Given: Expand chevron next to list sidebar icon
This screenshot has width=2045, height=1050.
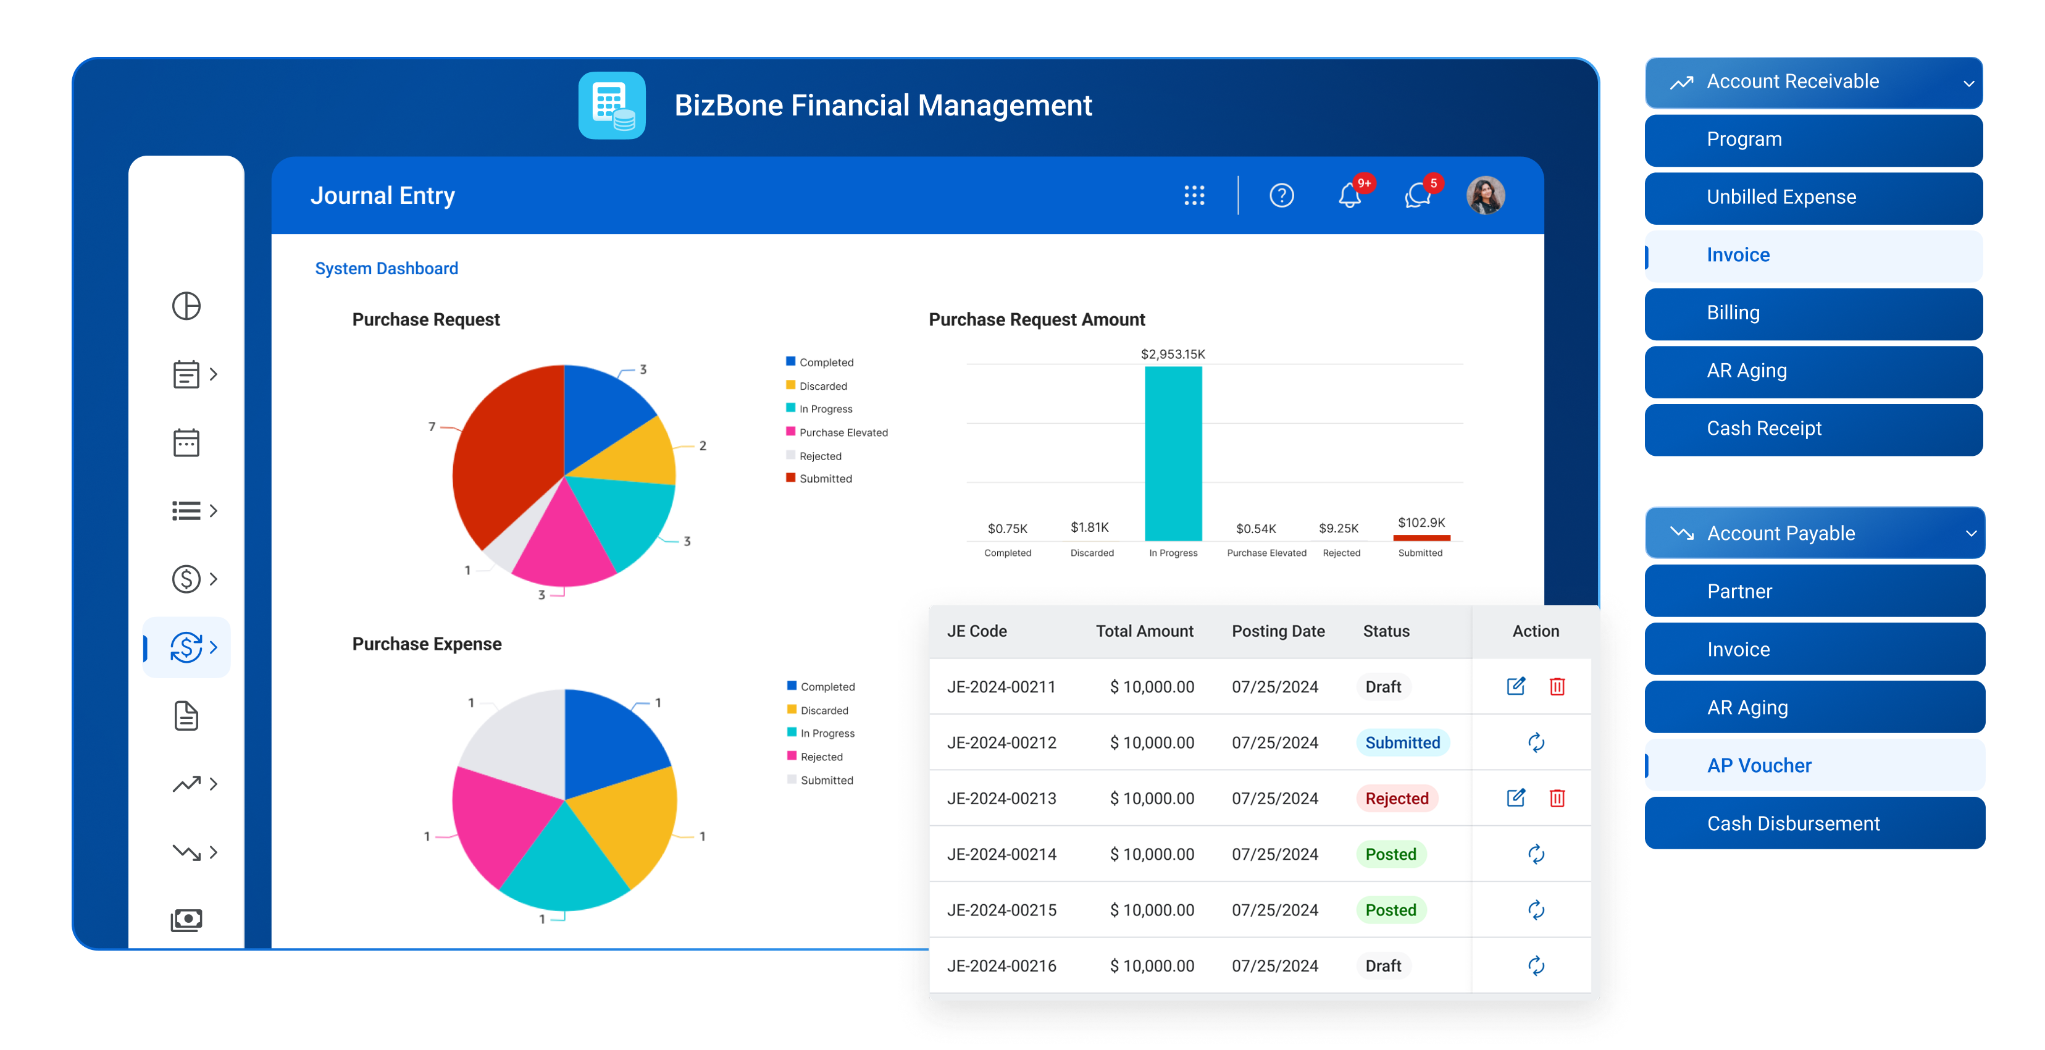Looking at the screenshot, I should pyautogui.click(x=214, y=511).
